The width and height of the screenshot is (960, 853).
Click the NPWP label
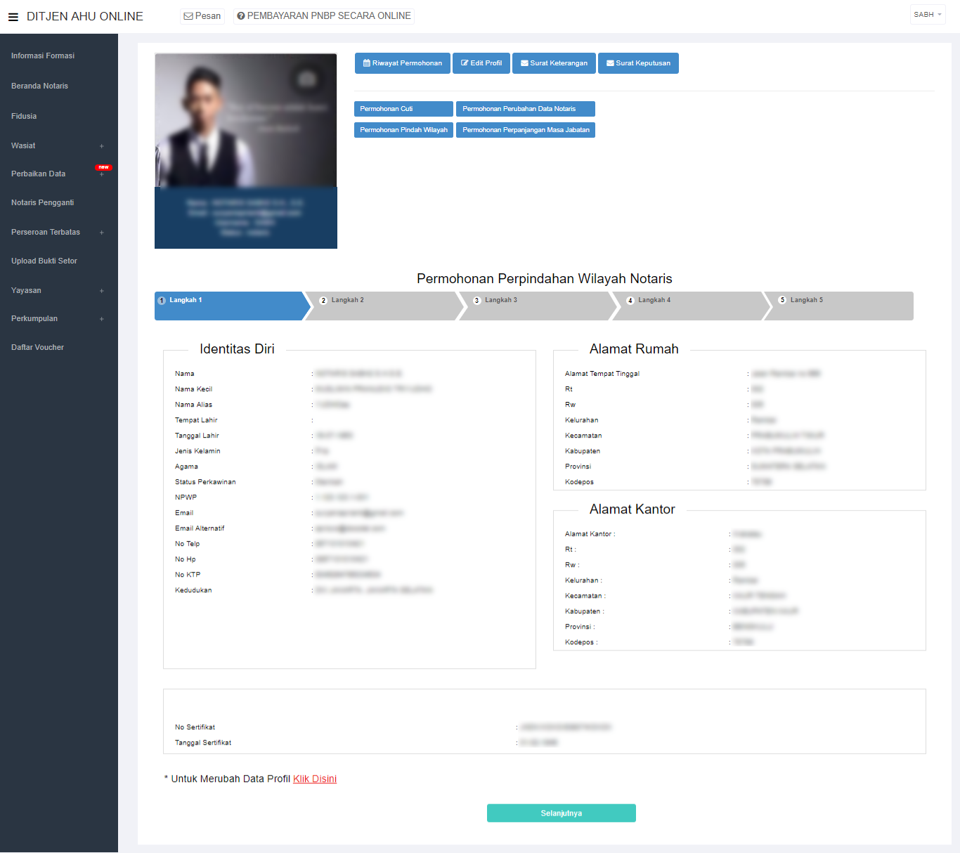[186, 497]
